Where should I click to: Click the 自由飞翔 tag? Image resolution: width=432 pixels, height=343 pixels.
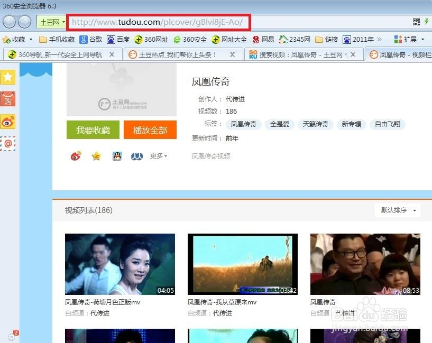(388, 124)
